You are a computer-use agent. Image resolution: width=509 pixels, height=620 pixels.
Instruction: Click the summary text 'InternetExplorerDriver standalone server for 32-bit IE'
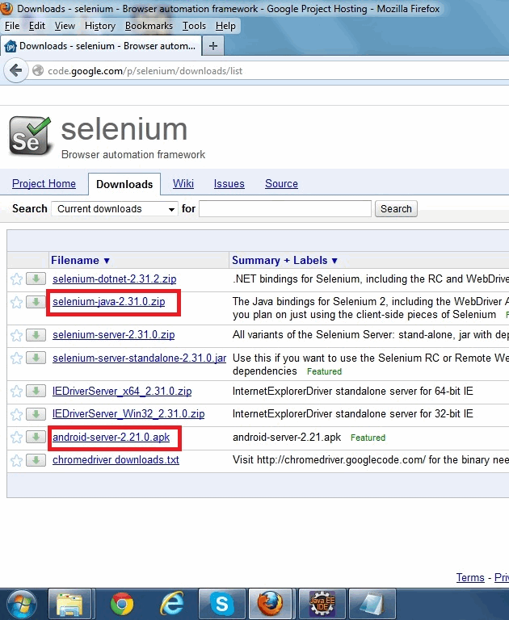(x=352, y=414)
